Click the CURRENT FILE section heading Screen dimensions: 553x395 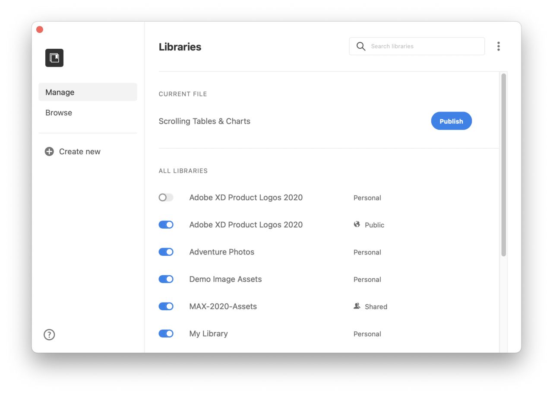click(x=183, y=94)
